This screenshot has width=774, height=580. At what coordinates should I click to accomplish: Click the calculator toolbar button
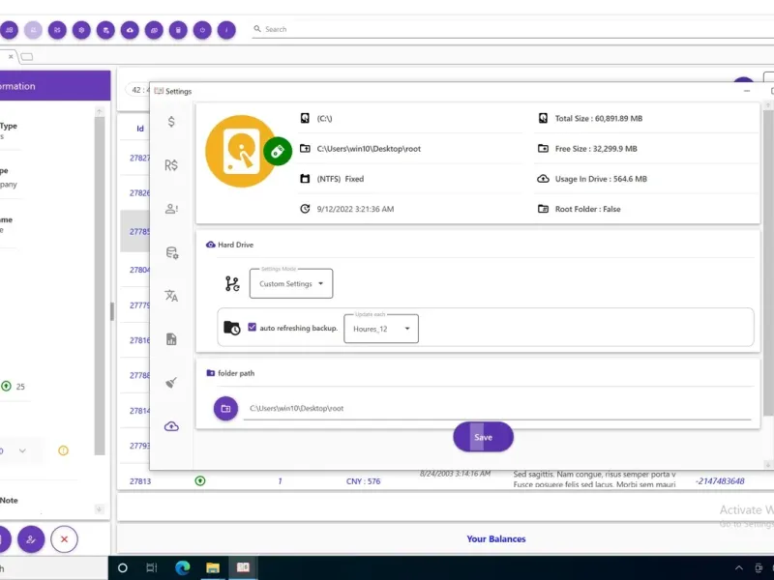tap(178, 30)
